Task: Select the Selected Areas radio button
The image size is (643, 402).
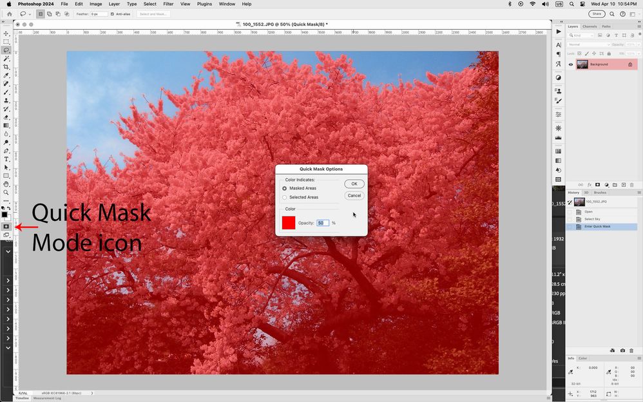Action: tap(285, 197)
